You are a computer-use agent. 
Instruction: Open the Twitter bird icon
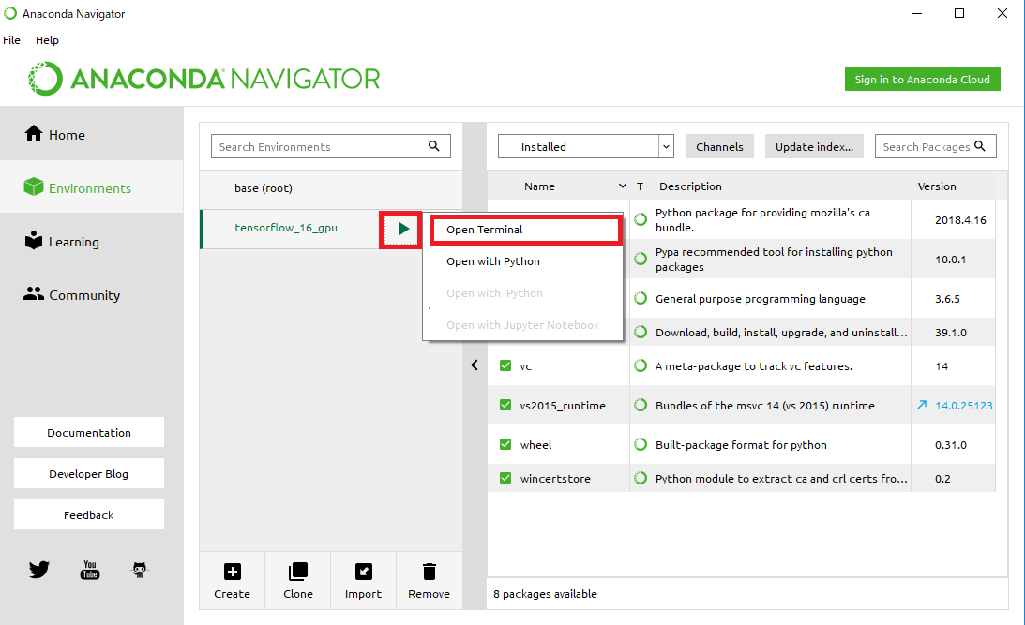[x=38, y=569]
